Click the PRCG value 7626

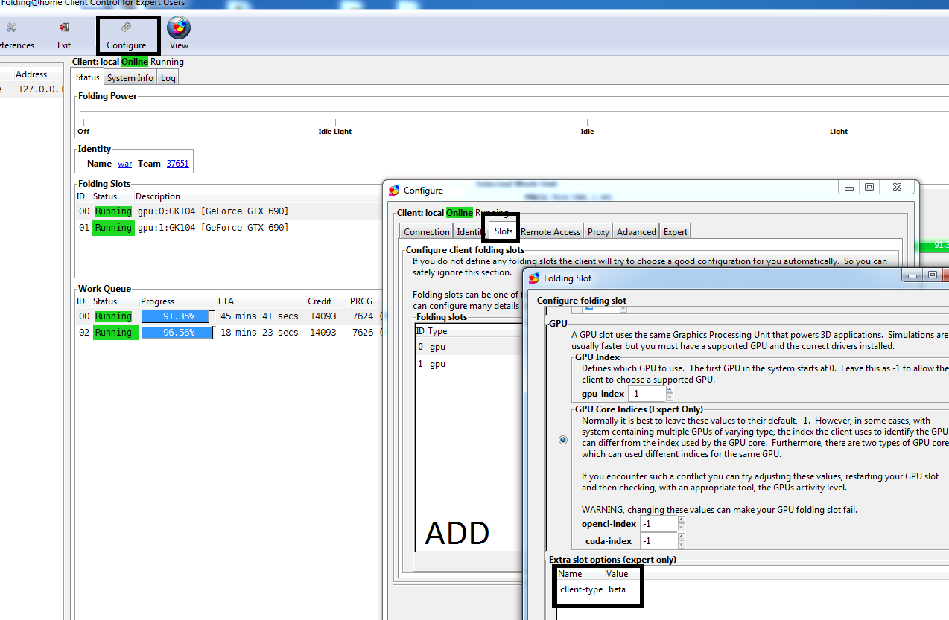tap(363, 333)
